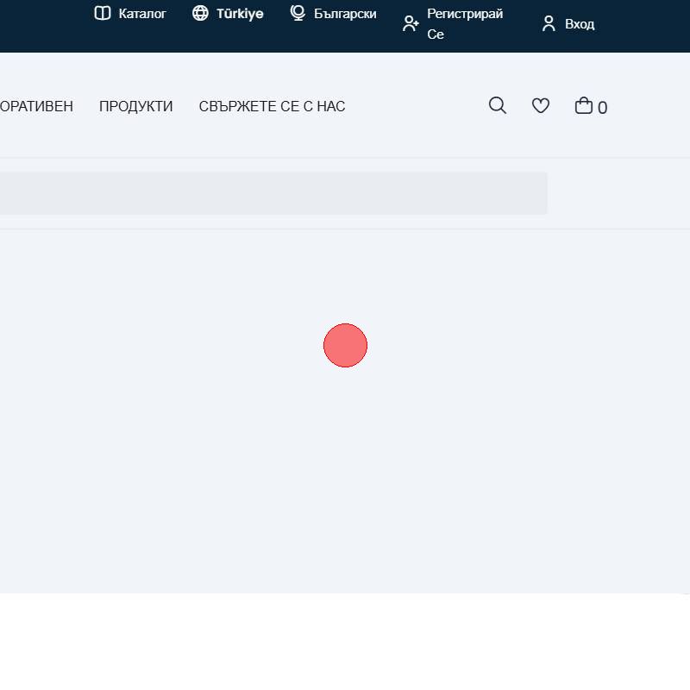Click the white strip at the page bottom
This screenshot has width=690, height=690.
345,642
